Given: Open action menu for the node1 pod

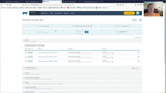Looking at the screenshot, I should pyautogui.click(x=138, y=53).
